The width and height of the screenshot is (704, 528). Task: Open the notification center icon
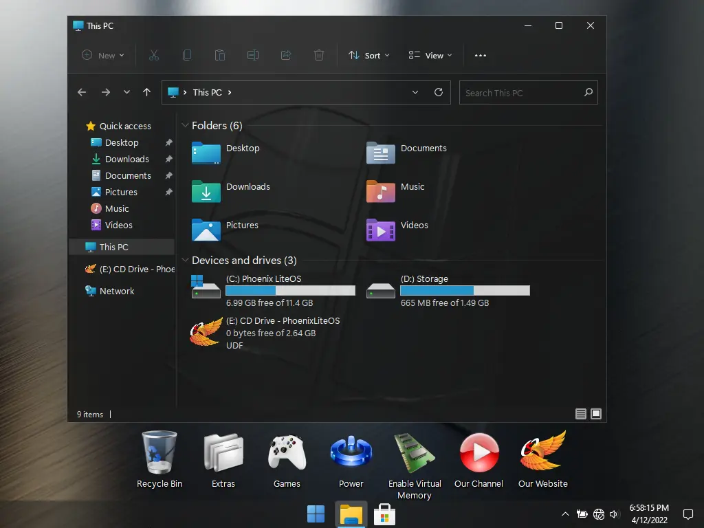tap(687, 514)
